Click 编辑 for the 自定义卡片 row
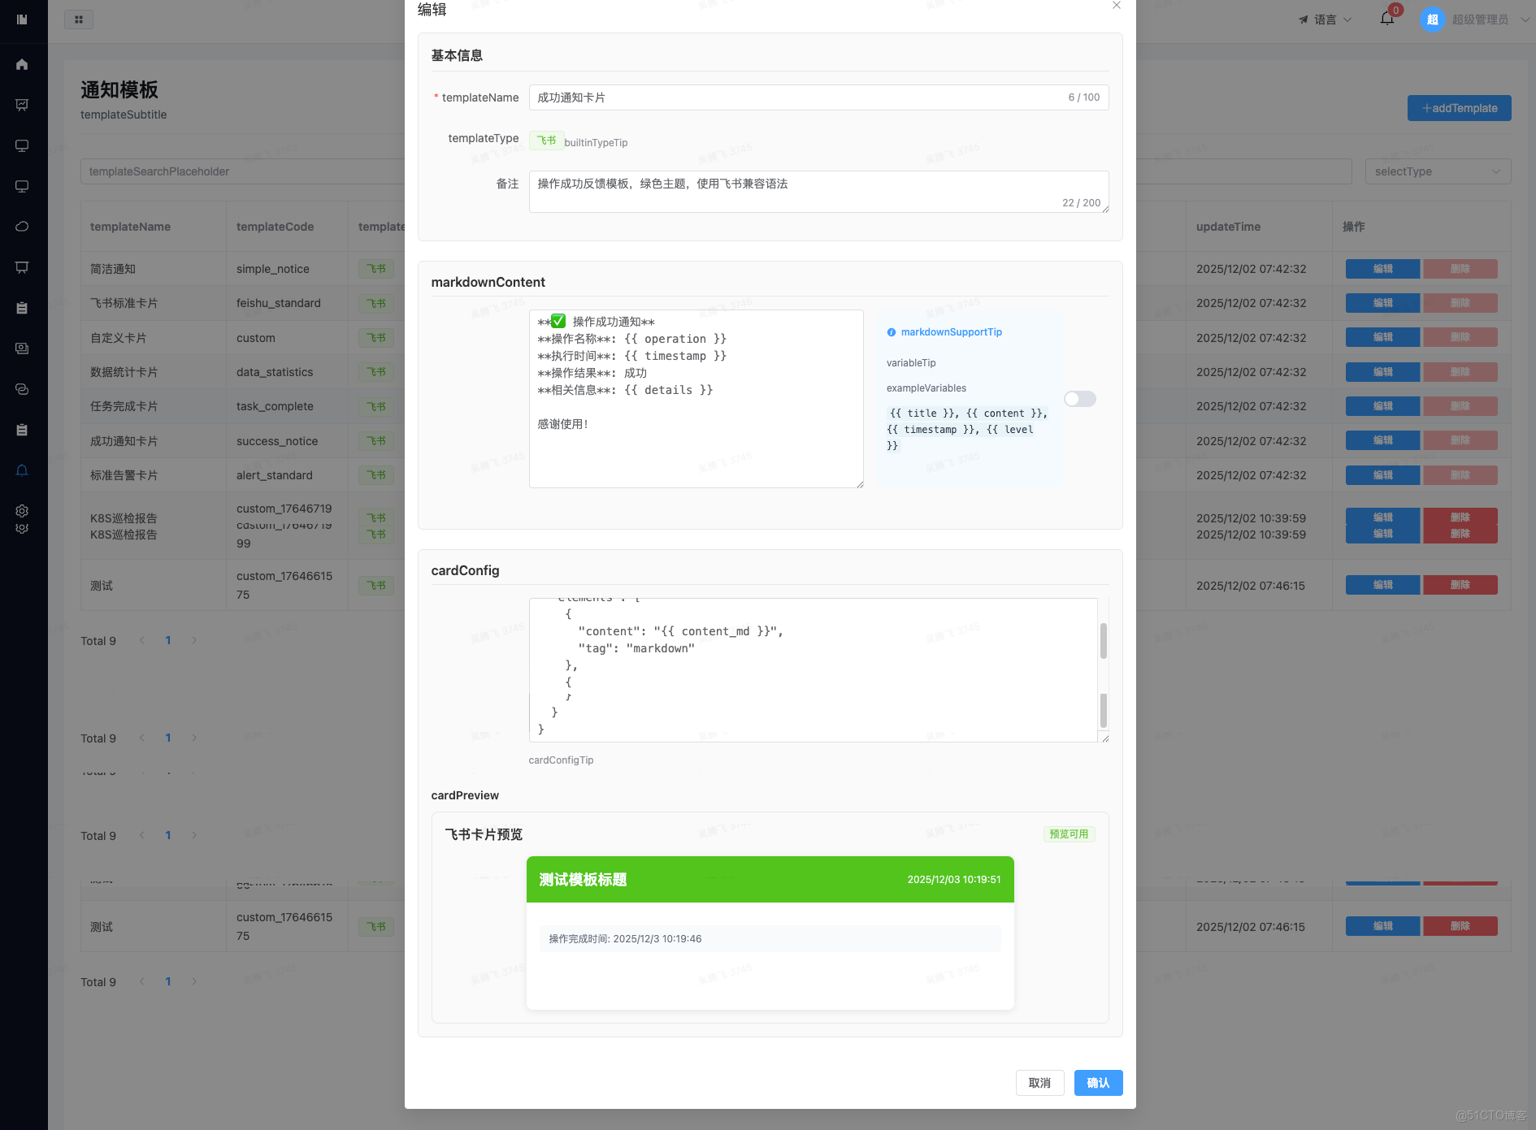The height and width of the screenshot is (1130, 1536). tap(1382, 337)
